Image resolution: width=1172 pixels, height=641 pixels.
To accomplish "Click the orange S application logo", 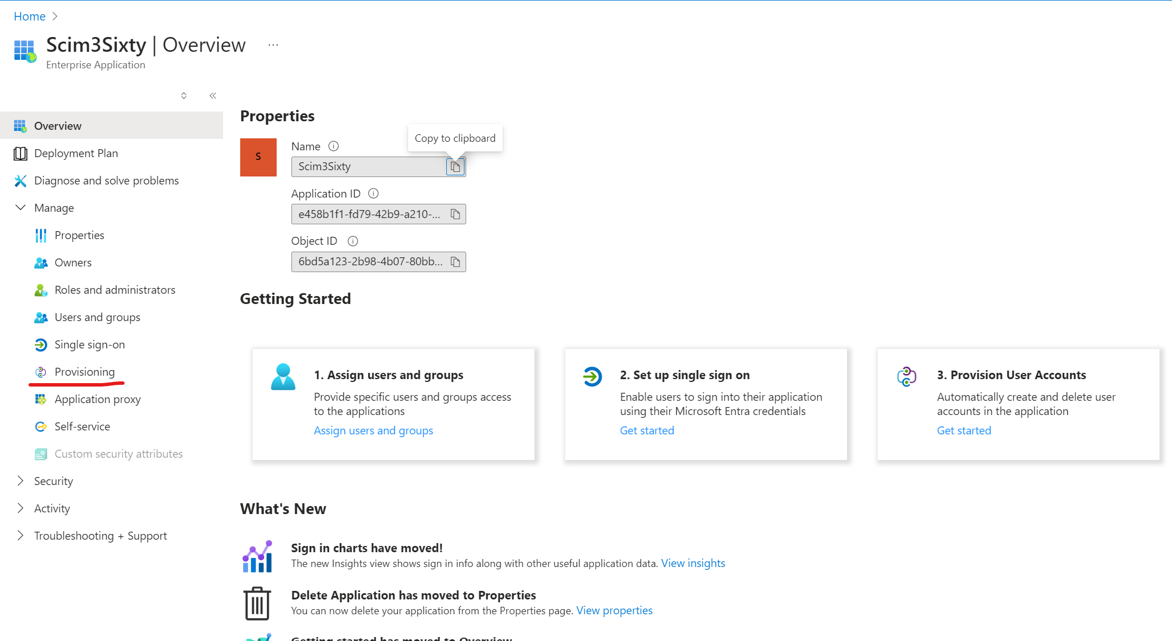I will click(x=258, y=157).
